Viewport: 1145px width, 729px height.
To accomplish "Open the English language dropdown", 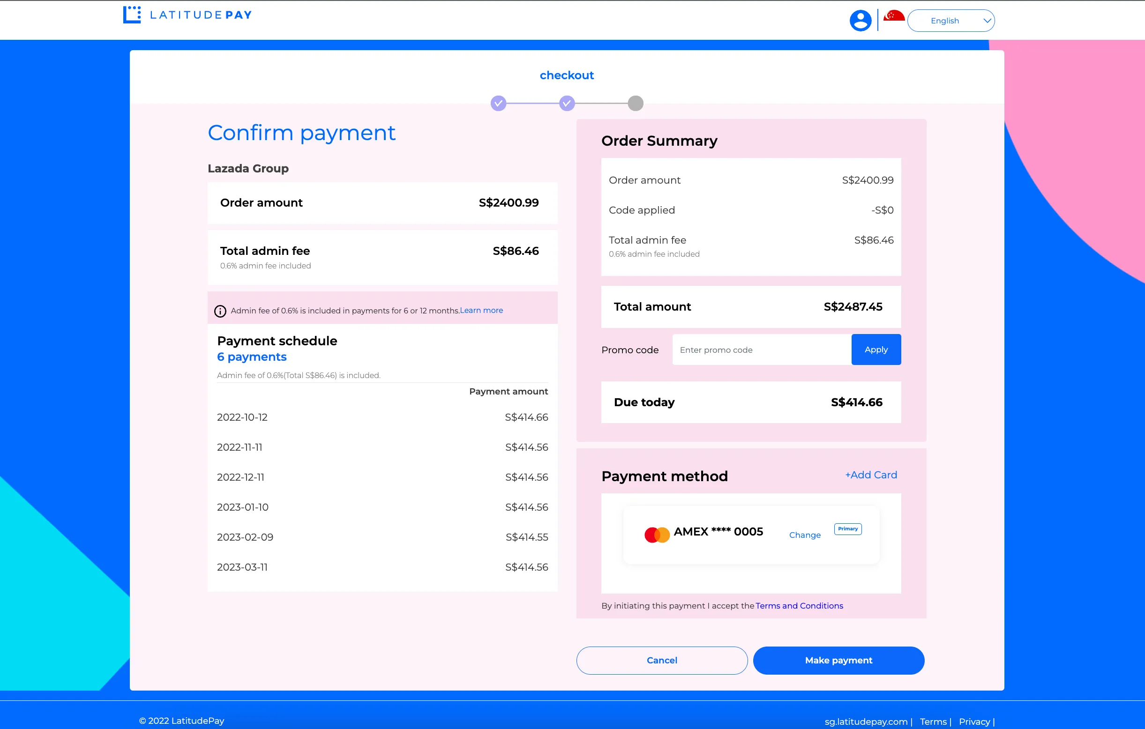I will (951, 21).
